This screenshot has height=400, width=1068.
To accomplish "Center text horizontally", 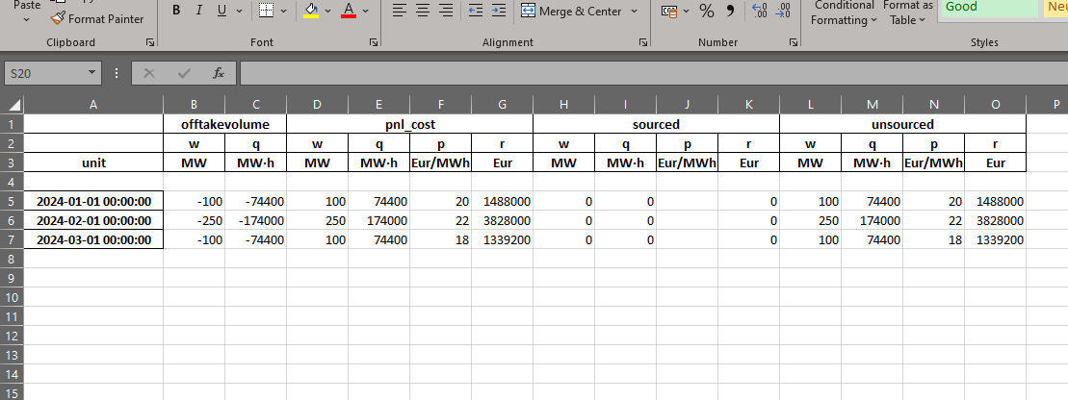I will (x=423, y=11).
